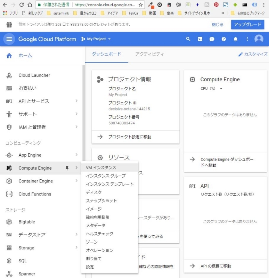Open the sistemlink bookmark folder
This screenshot has width=269, height=278.
click(x=58, y=13)
